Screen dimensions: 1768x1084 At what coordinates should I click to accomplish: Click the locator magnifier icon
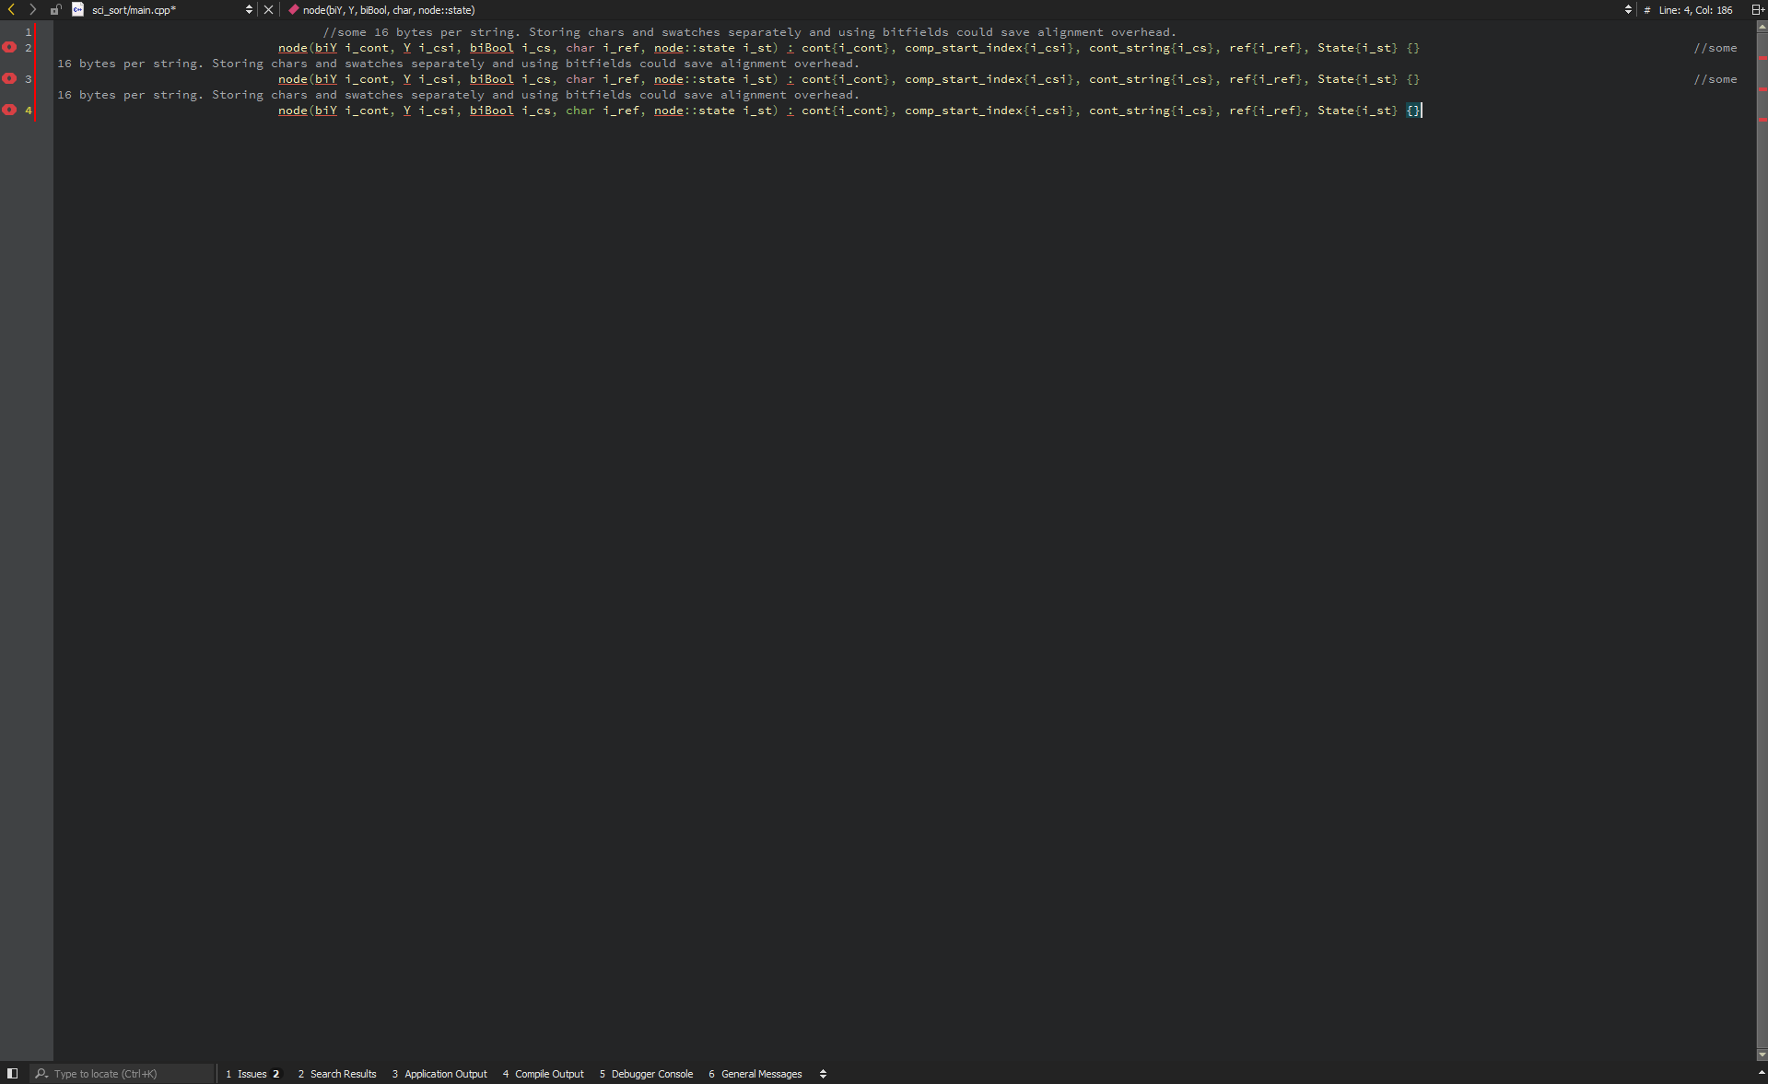[41, 1074]
